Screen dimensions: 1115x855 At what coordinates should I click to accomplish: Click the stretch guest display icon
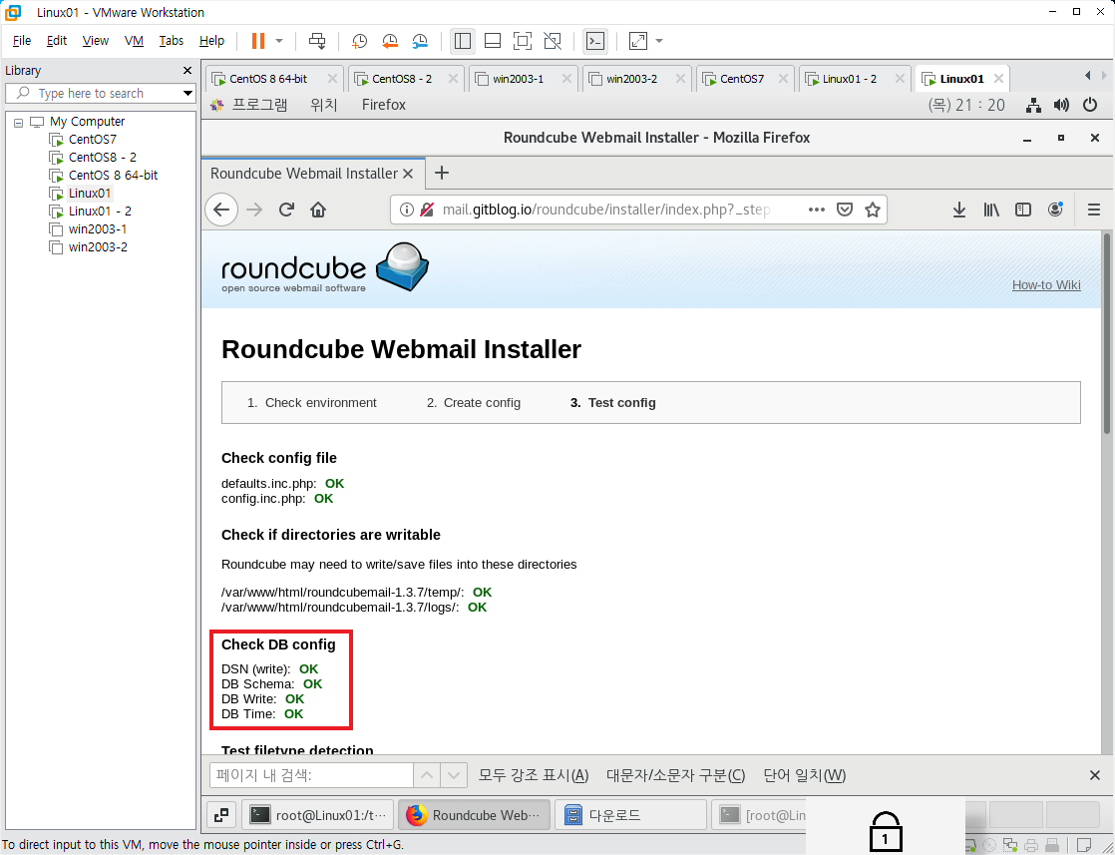[x=638, y=41]
